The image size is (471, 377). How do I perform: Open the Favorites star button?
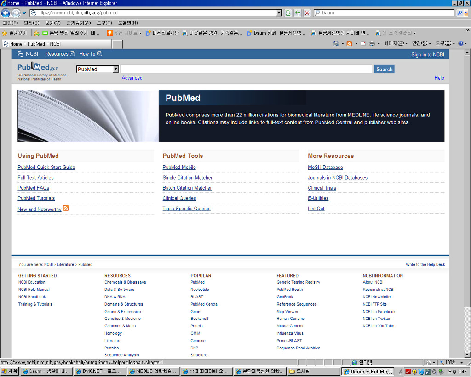(x=14, y=33)
